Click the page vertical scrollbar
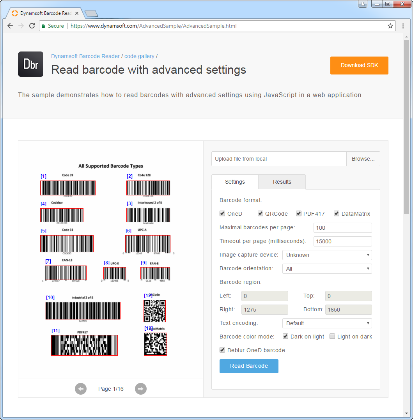 (x=406, y=125)
